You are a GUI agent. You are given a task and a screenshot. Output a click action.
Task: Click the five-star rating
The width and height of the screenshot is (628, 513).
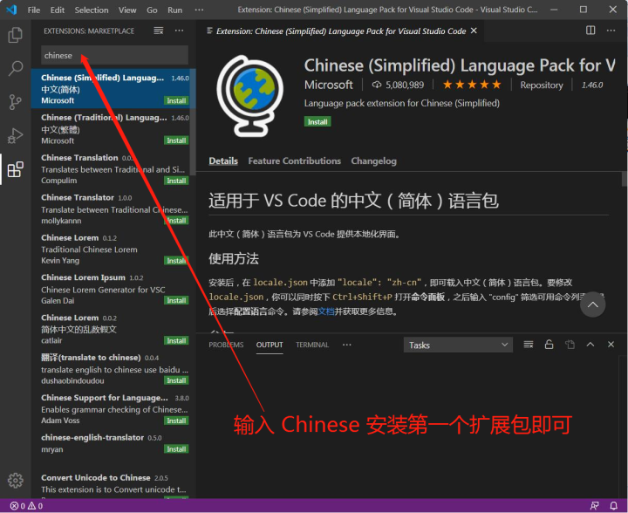pyautogui.click(x=472, y=85)
